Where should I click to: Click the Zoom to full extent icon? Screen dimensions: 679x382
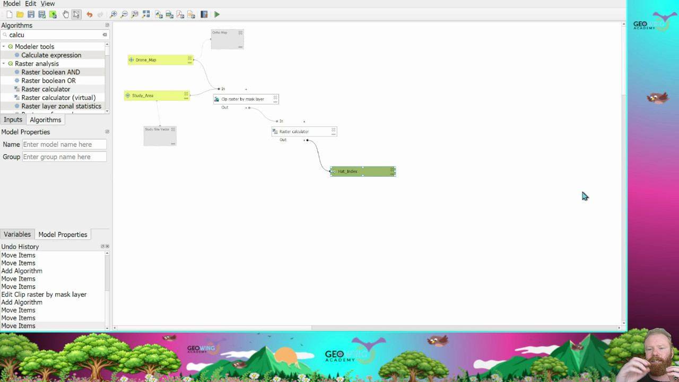[146, 14]
